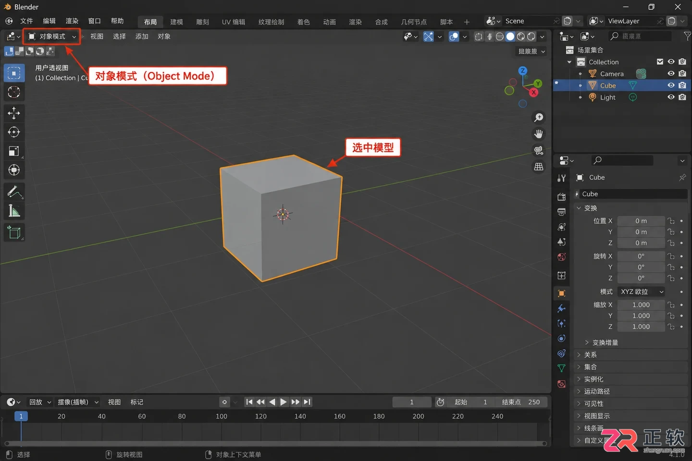The height and width of the screenshot is (461, 692).
Task: Open the viewport Add menu
Action: pyautogui.click(x=142, y=36)
